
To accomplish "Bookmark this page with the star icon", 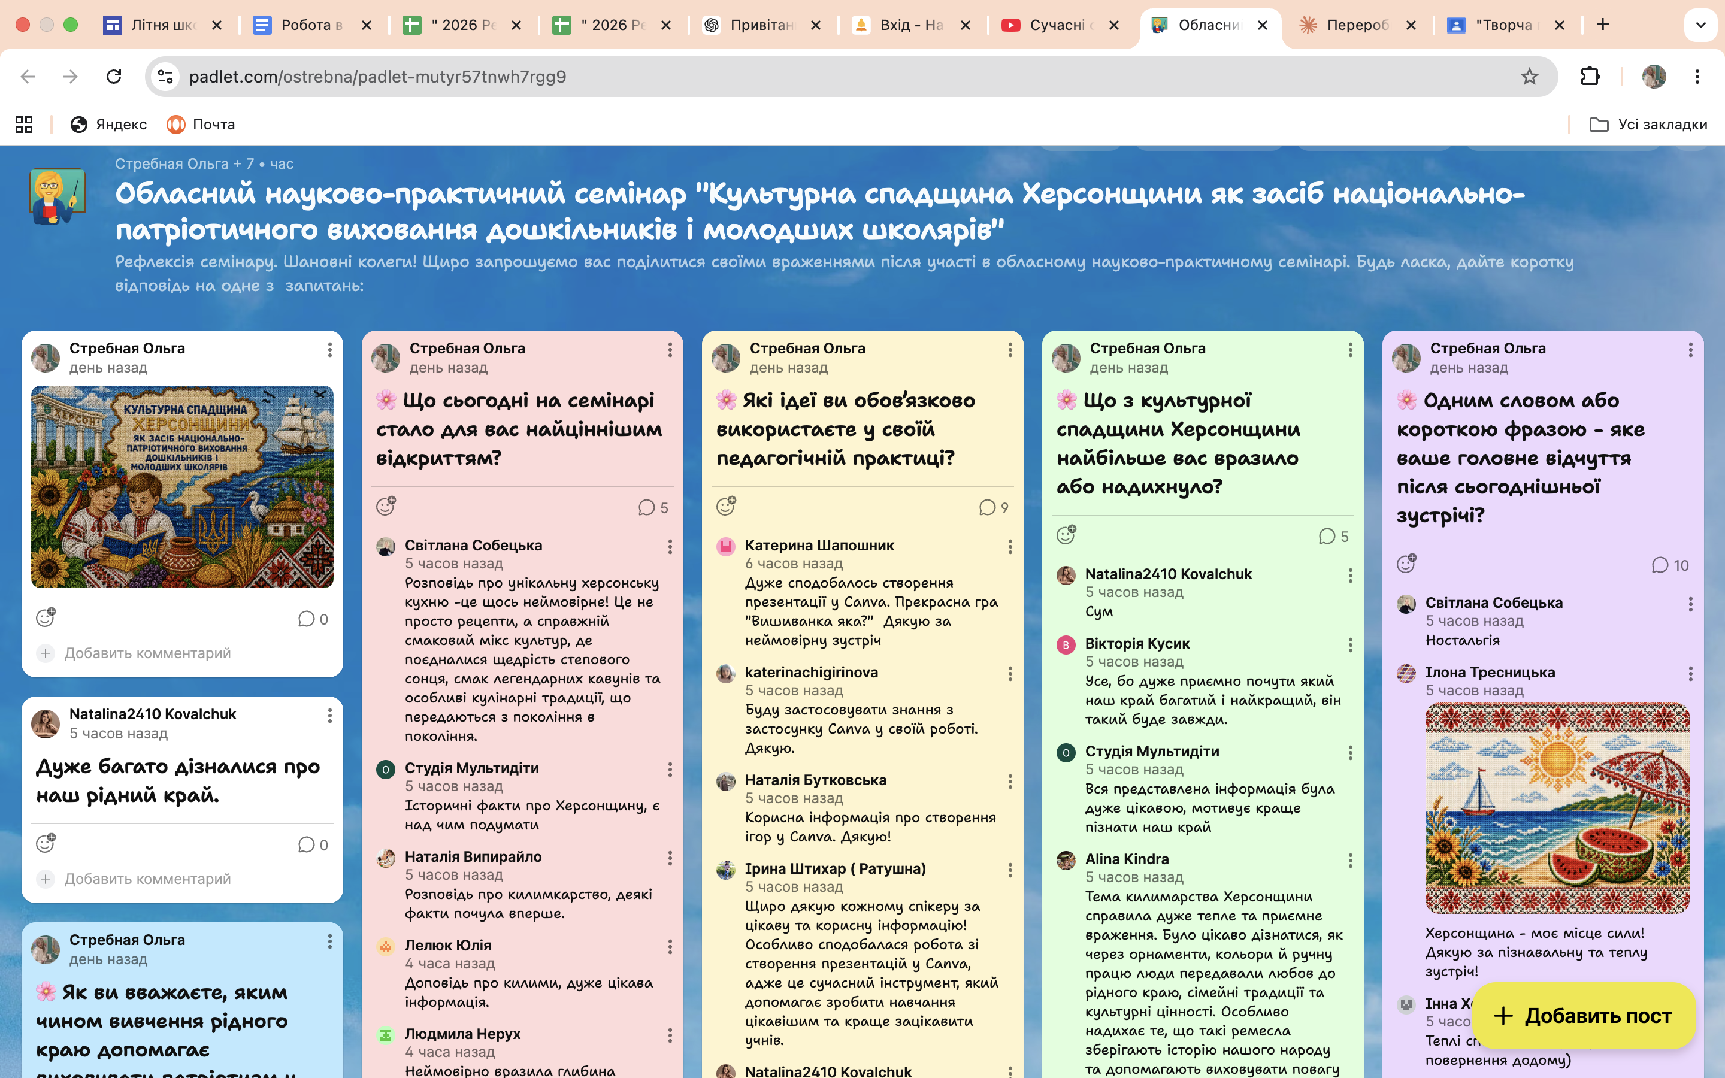I will point(1529,76).
